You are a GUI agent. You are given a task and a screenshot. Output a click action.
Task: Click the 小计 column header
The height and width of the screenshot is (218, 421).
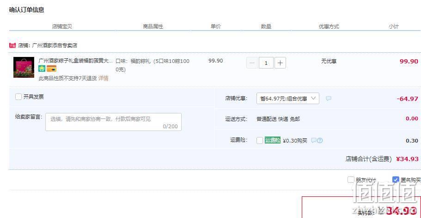[x=393, y=26]
